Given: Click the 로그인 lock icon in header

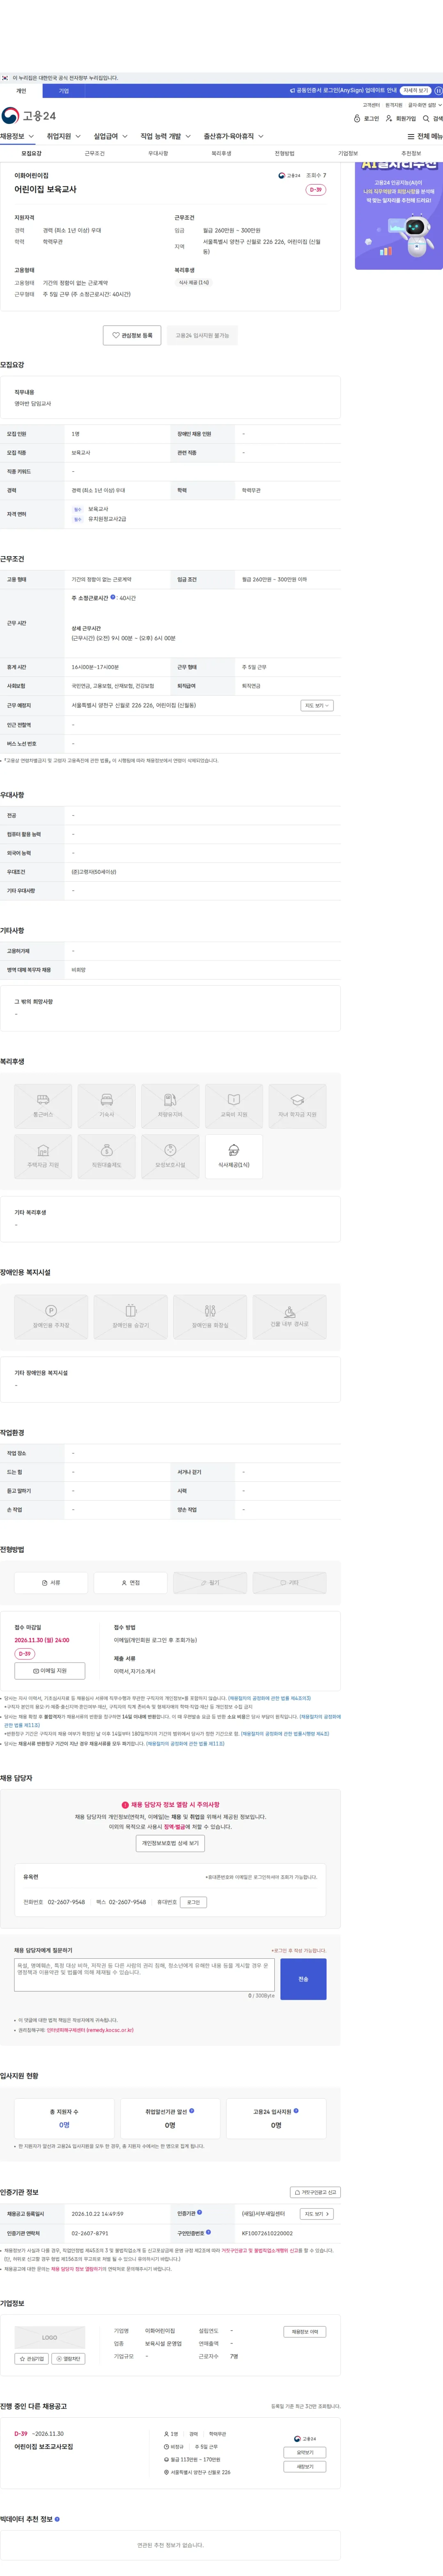Looking at the screenshot, I should 357,119.
